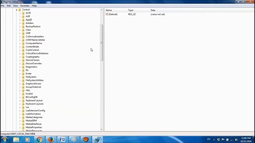Sort values by Name column header
Viewport: 255px width, 143px height.
[116, 10]
